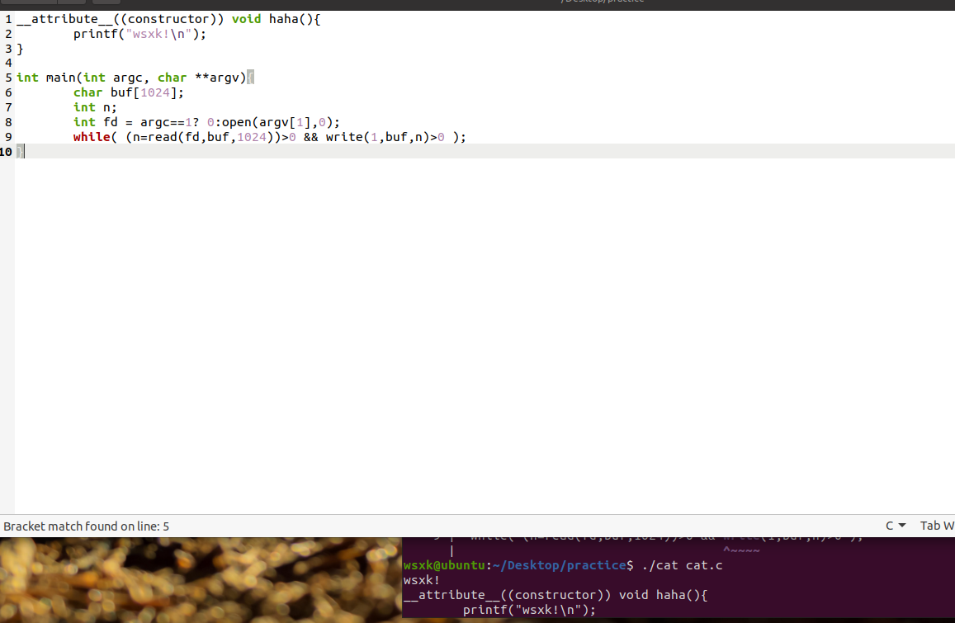Click line number 10 in the gutter

click(x=6, y=152)
